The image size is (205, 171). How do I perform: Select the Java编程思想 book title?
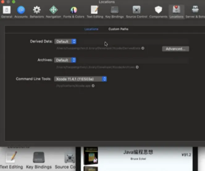138,152
